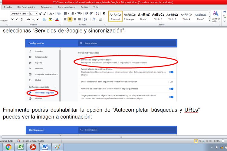
Task: Align text to the left
Action: 65,19
